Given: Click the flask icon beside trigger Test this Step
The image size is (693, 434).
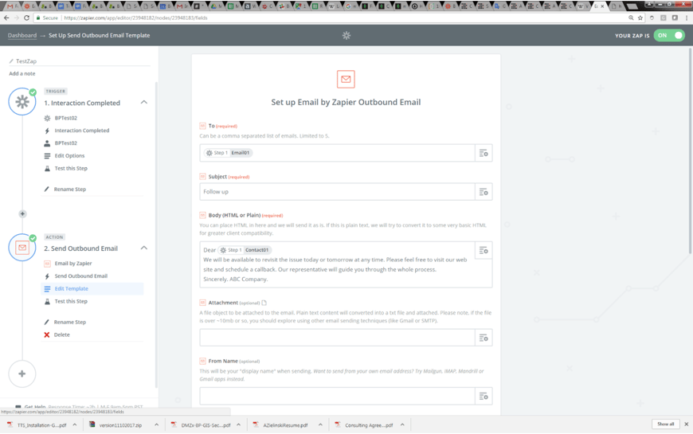Looking at the screenshot, I should [47, 168].
